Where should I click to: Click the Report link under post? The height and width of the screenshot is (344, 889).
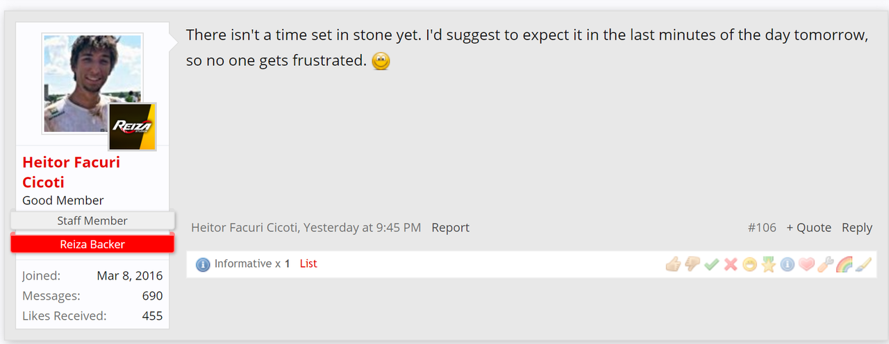pos(450,227)
